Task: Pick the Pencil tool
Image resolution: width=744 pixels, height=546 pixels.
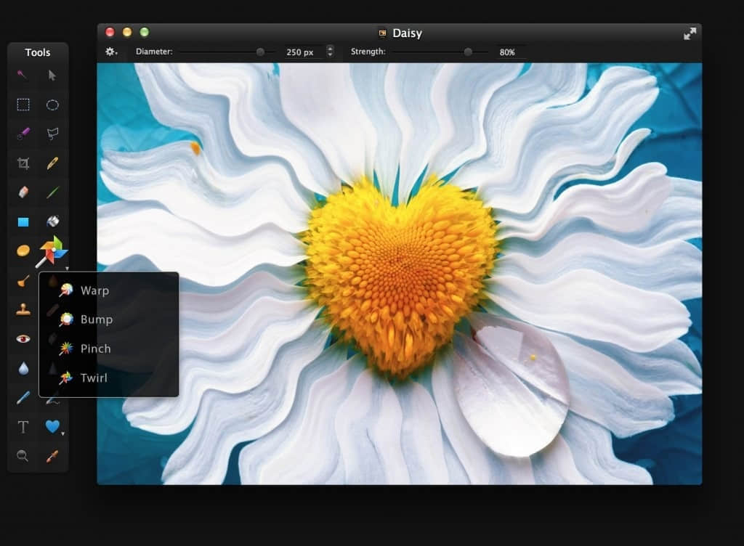Action: 52,163
